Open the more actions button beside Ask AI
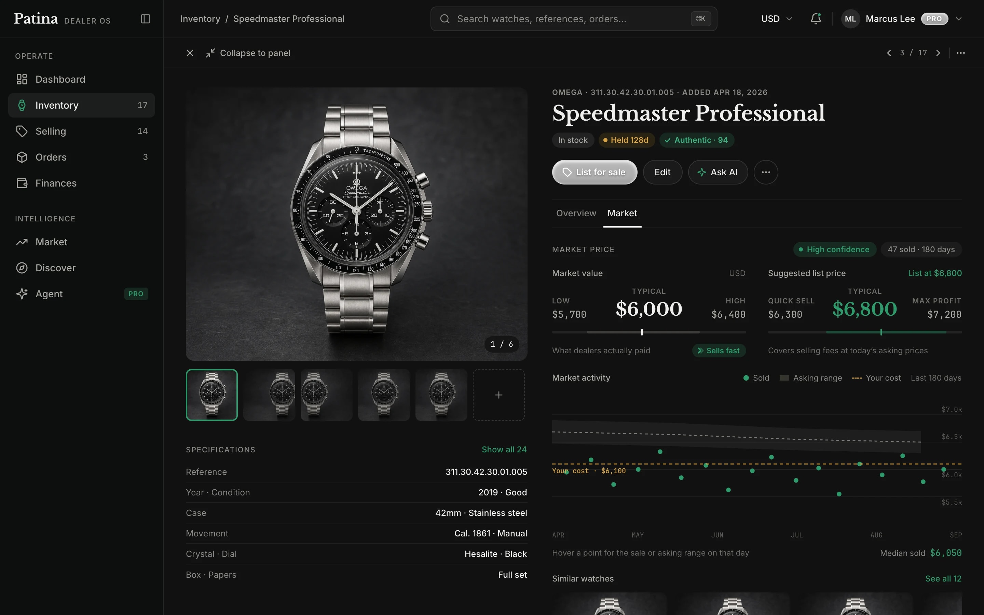 [766, 173]
